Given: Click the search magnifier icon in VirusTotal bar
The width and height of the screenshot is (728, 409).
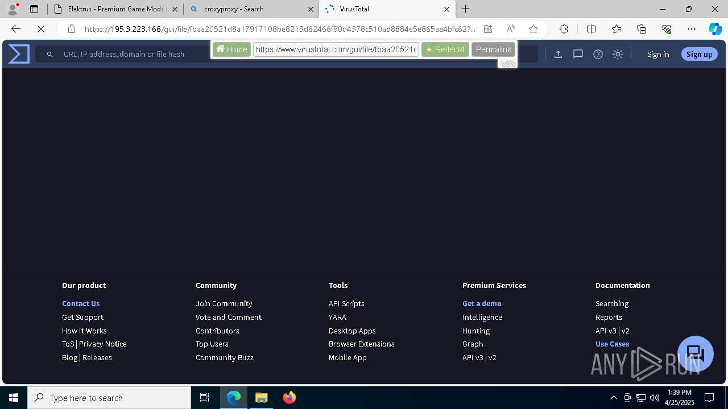Looking at the screenshot, I should coord(50,54).
